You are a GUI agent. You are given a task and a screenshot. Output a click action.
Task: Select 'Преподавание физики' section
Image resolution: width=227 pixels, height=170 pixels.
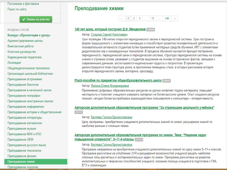click(22, 156)
